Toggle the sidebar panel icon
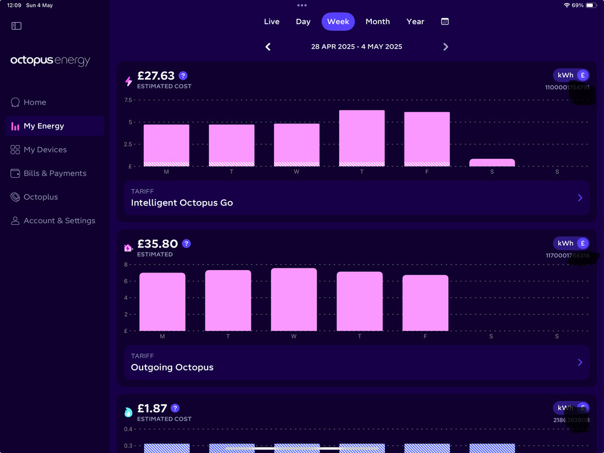Screen dimensions: 604x453 click(16, 26)
